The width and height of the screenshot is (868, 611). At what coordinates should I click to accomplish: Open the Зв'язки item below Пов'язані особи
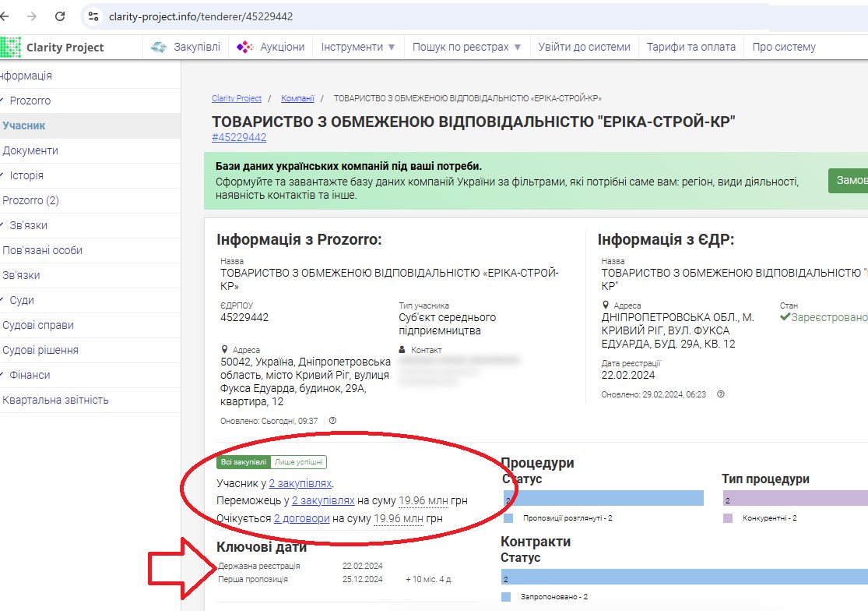90,275
